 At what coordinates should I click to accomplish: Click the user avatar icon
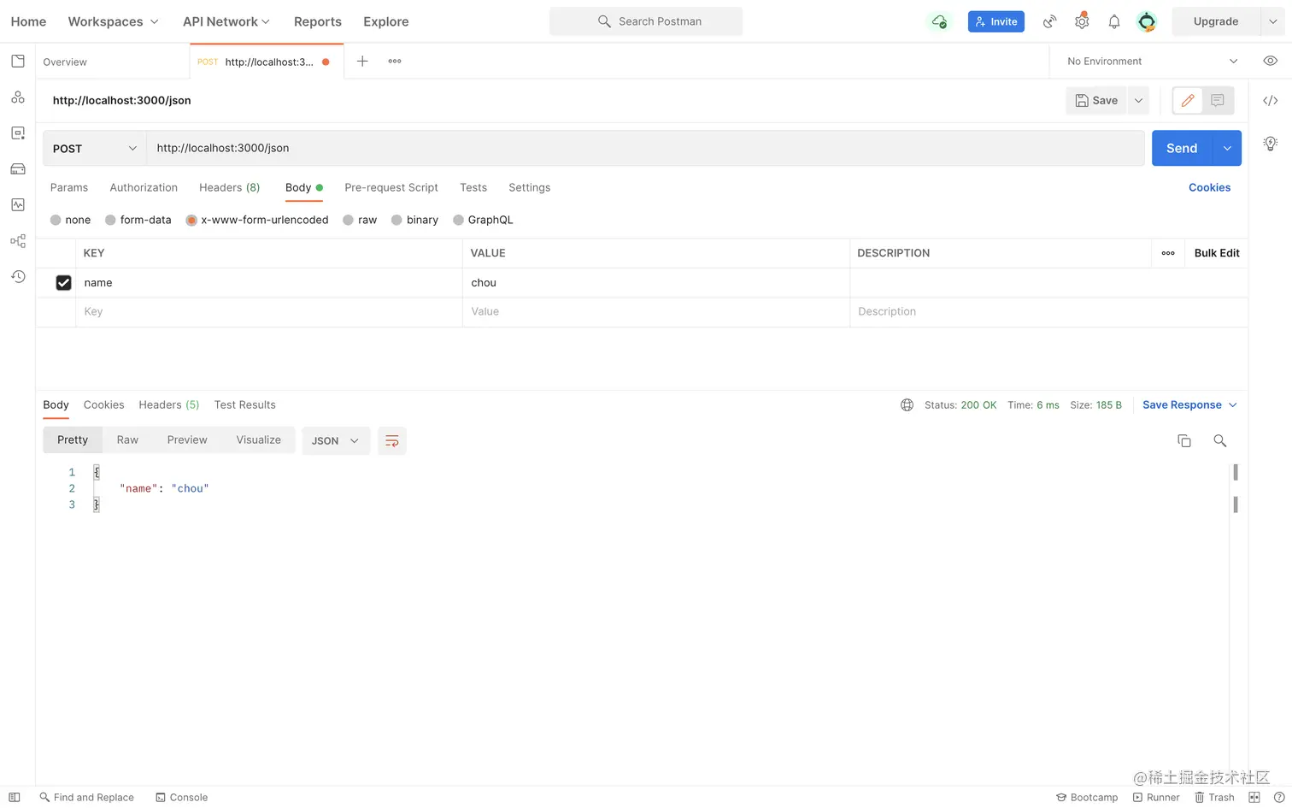[x=1147, y=21]
